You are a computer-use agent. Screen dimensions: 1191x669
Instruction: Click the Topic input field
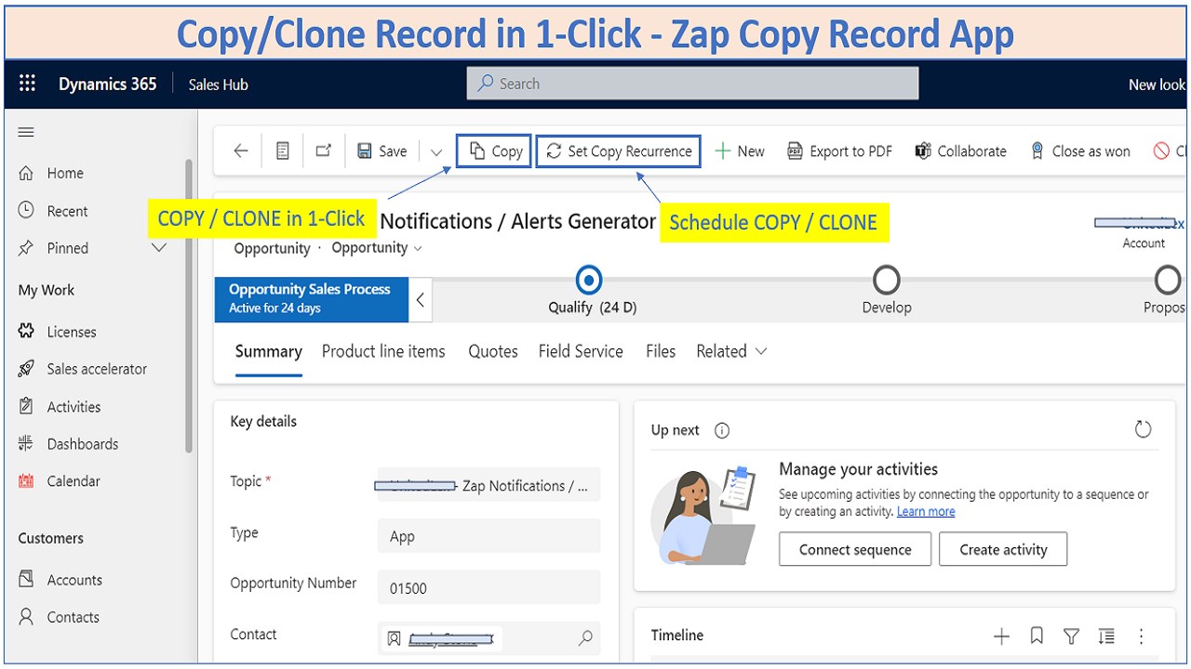489,485
